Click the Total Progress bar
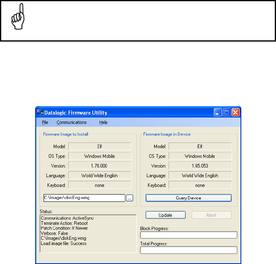Viewport: 276px width, 264px height. pyautogui.click(x=188, y=250)
